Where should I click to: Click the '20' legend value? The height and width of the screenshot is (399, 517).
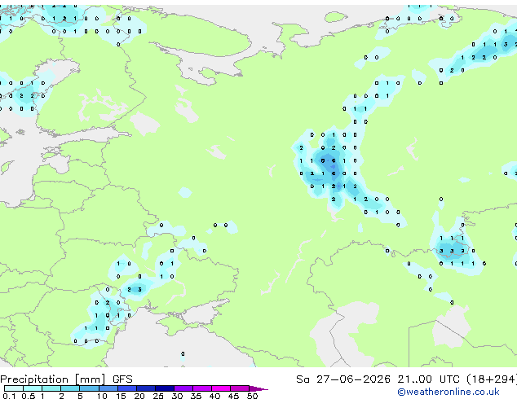coord(139,396)
